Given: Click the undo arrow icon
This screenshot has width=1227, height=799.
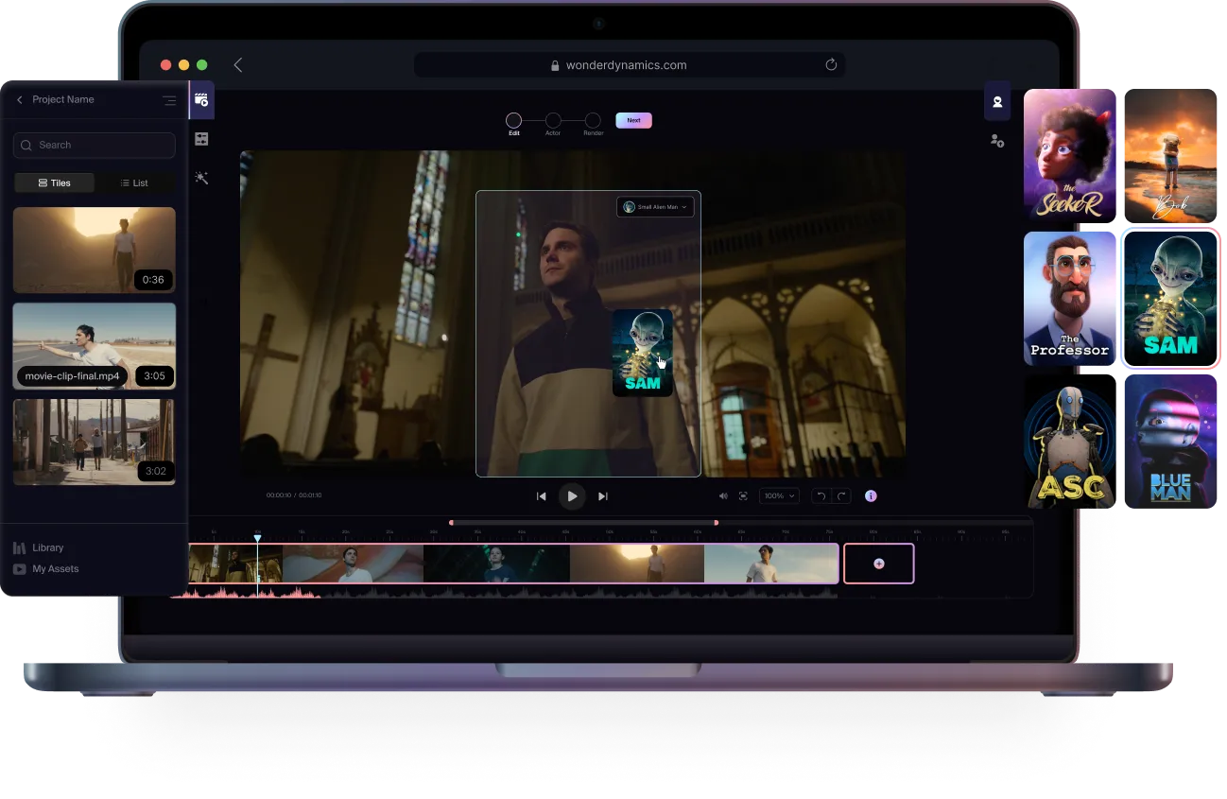Looking at the screenshot, I should click(x=821, y=495).
